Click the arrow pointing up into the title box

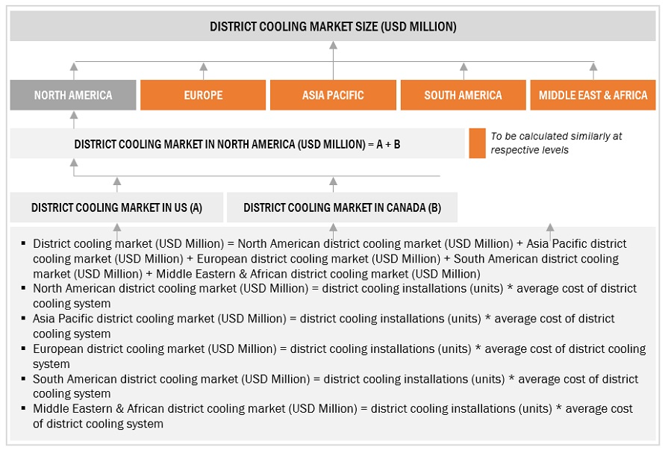333,48
